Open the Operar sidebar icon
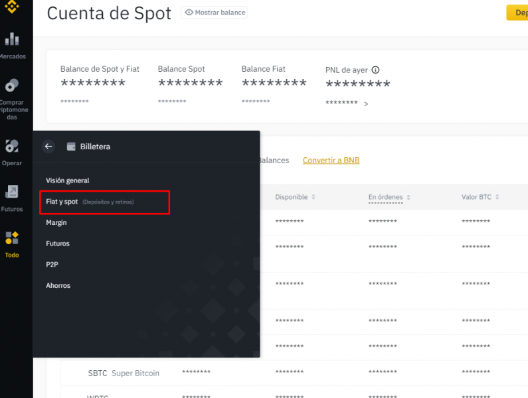Viewport: 528px width, 398px height. pyautogui.click(x=12, y=146)
